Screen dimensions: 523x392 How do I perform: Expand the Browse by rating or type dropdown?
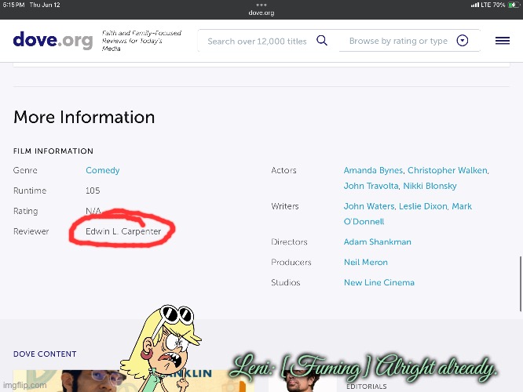(463, 41)
